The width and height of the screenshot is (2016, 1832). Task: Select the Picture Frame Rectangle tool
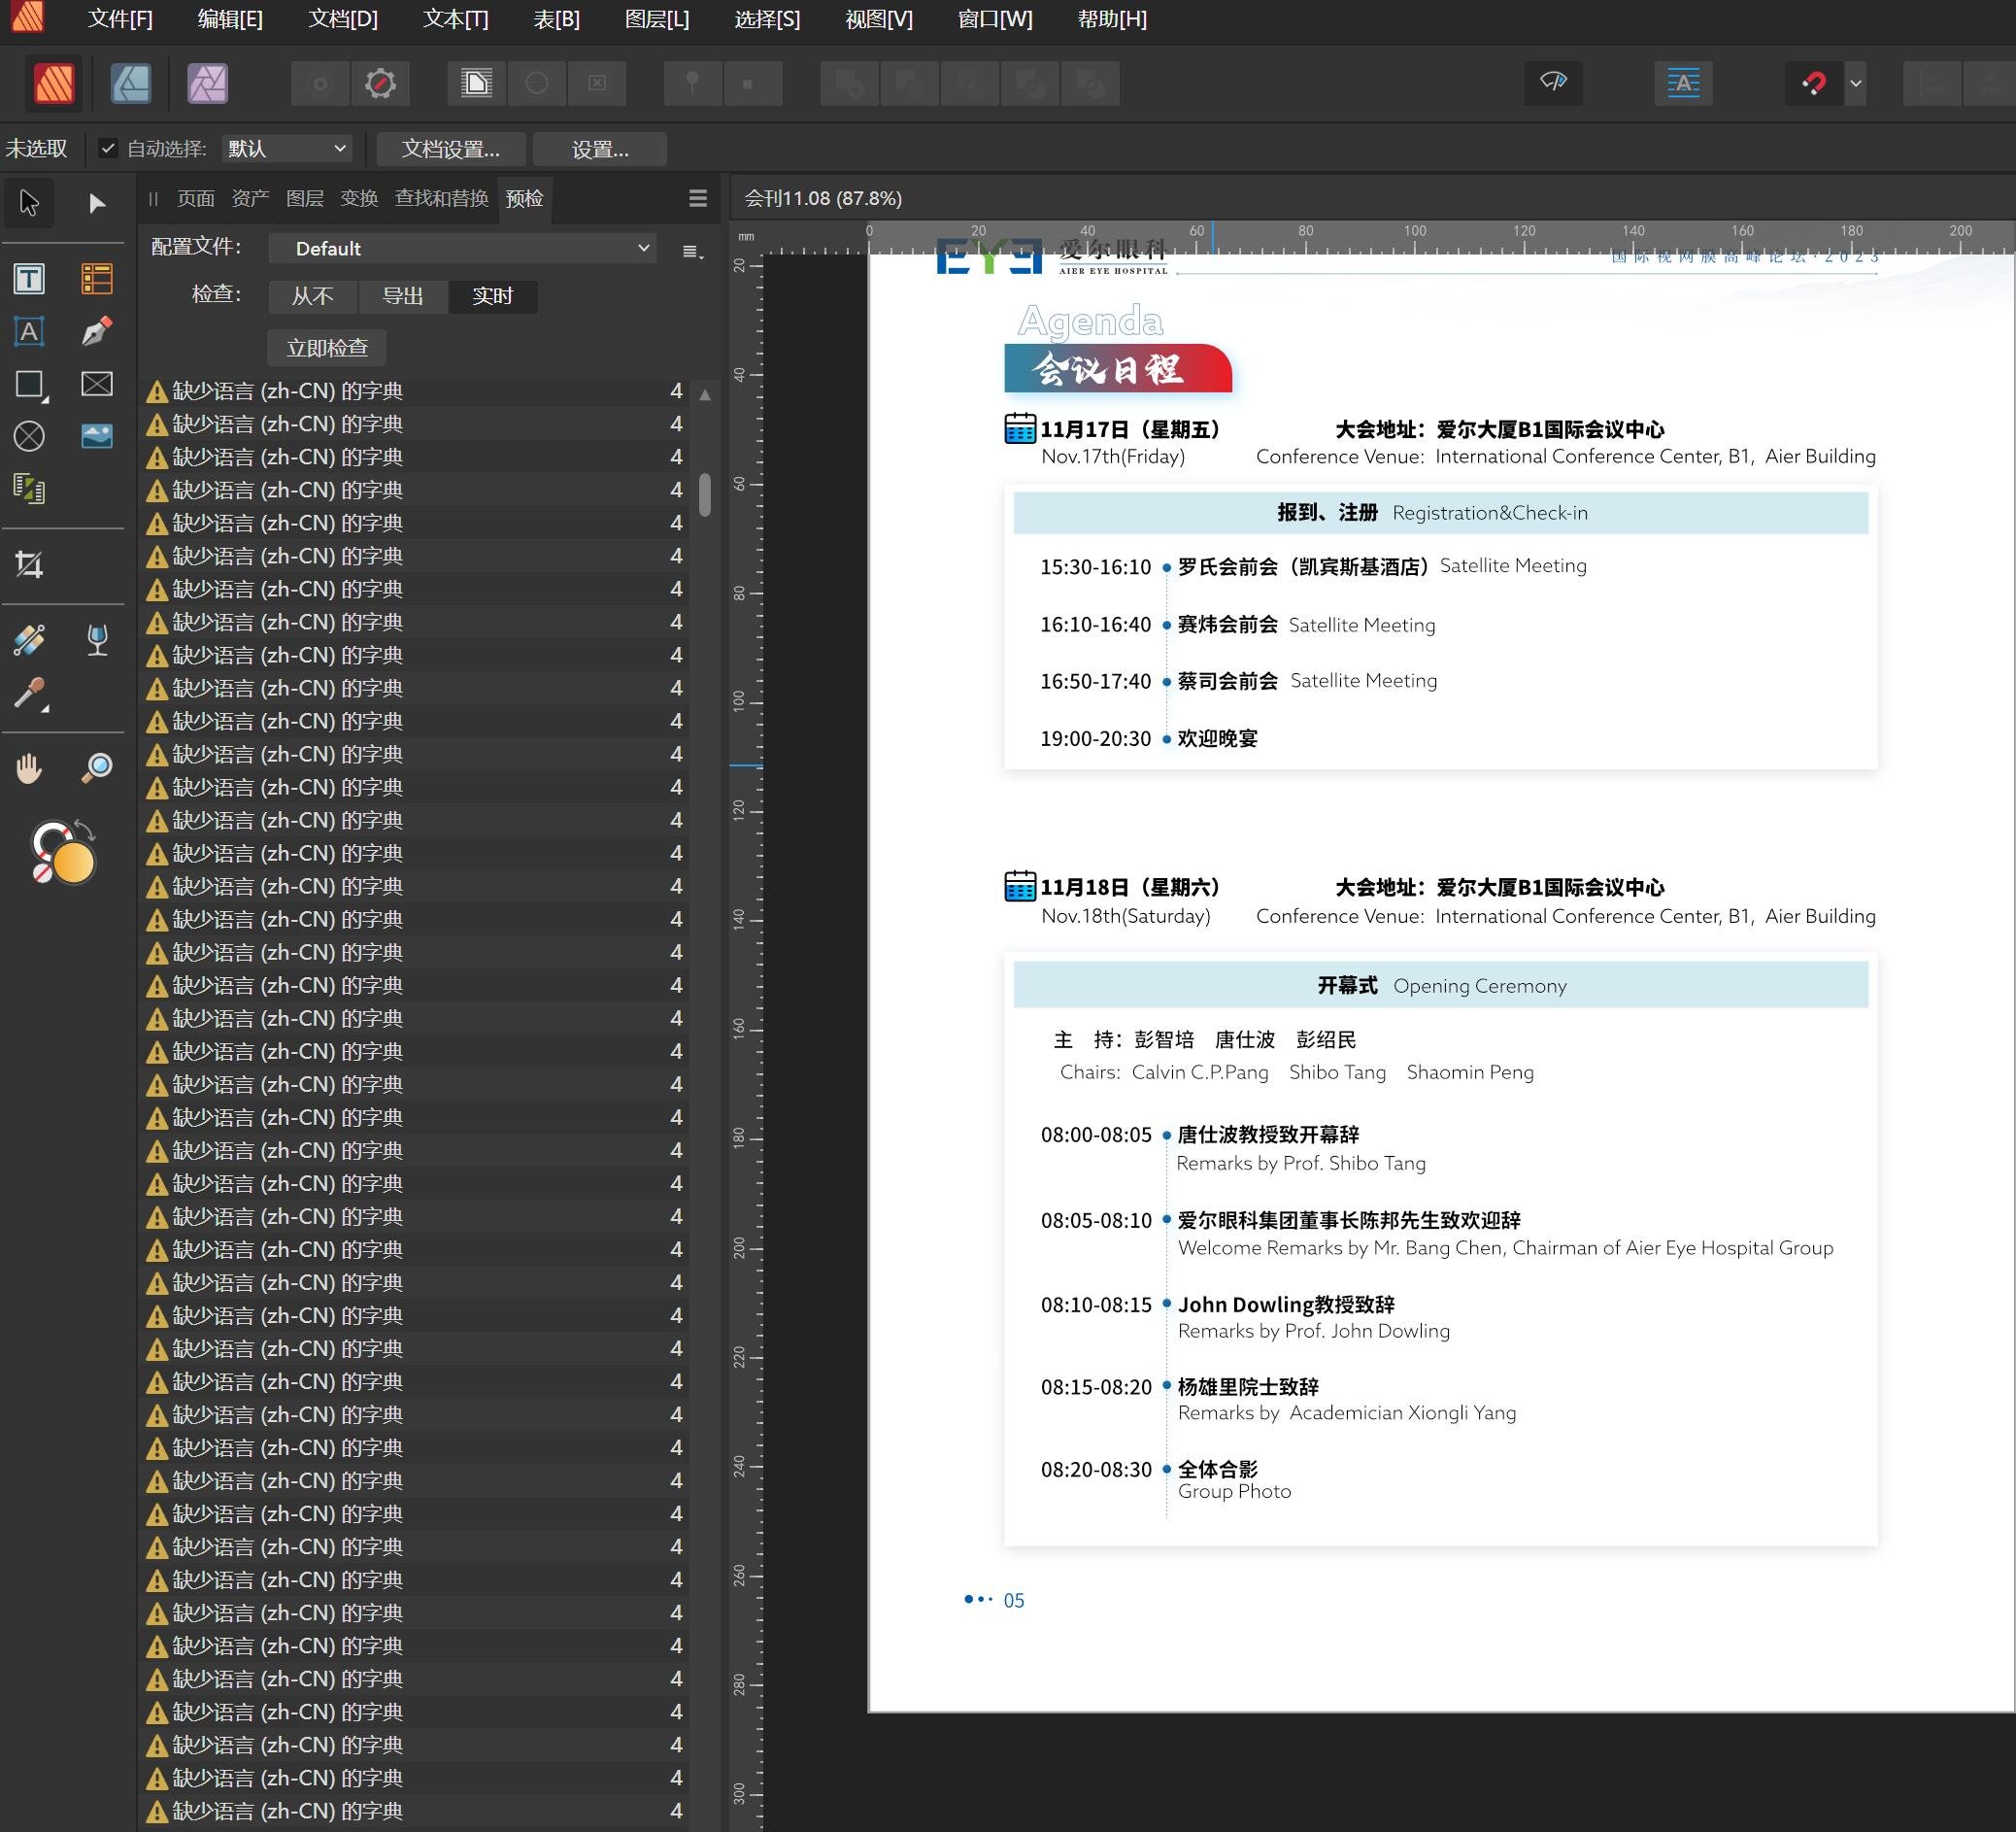(x=96, y=385)
